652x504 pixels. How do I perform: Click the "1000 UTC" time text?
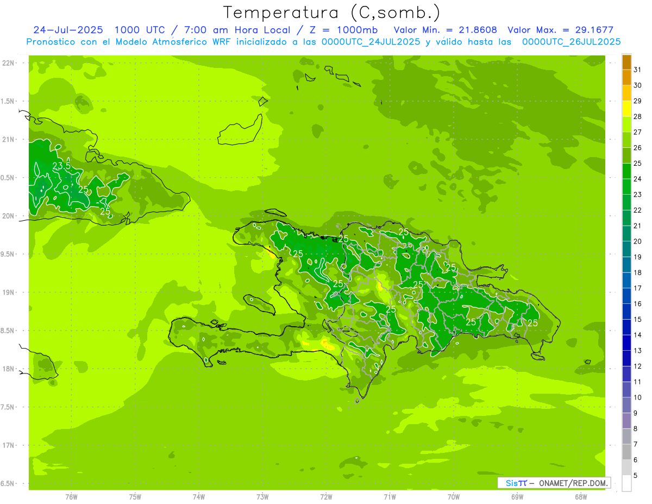(139, 30)
